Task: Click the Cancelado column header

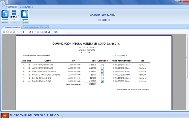Action: coord(102,61)
